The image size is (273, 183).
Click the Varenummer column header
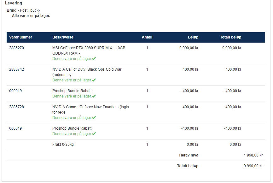(x=20, y=37)
